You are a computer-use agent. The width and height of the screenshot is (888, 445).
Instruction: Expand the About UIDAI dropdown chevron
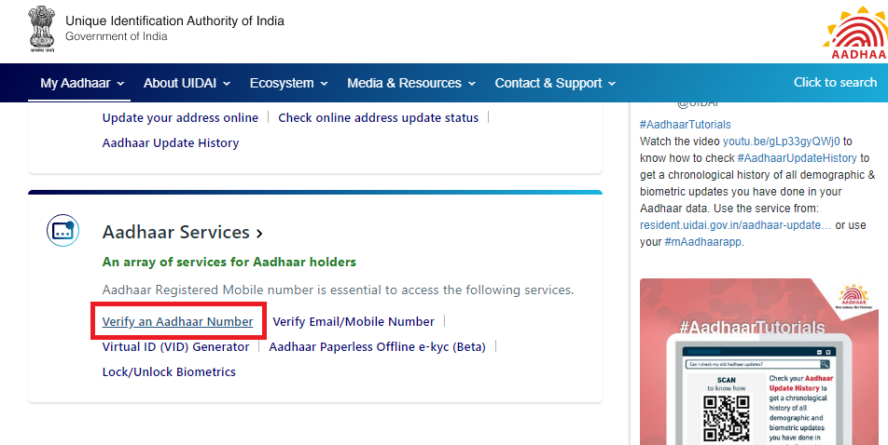[x=227, y=84]
